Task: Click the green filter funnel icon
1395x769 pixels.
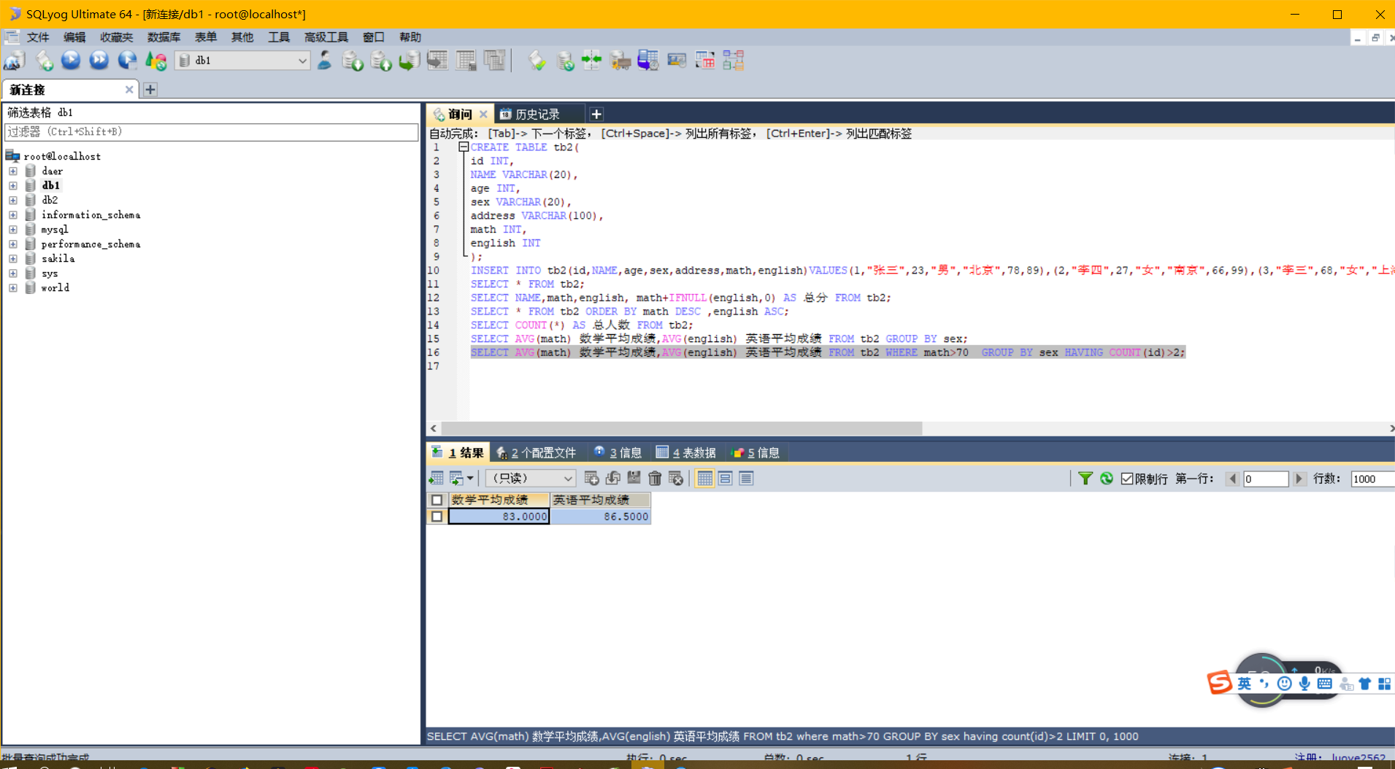Action: click(x=1085, y=479)
